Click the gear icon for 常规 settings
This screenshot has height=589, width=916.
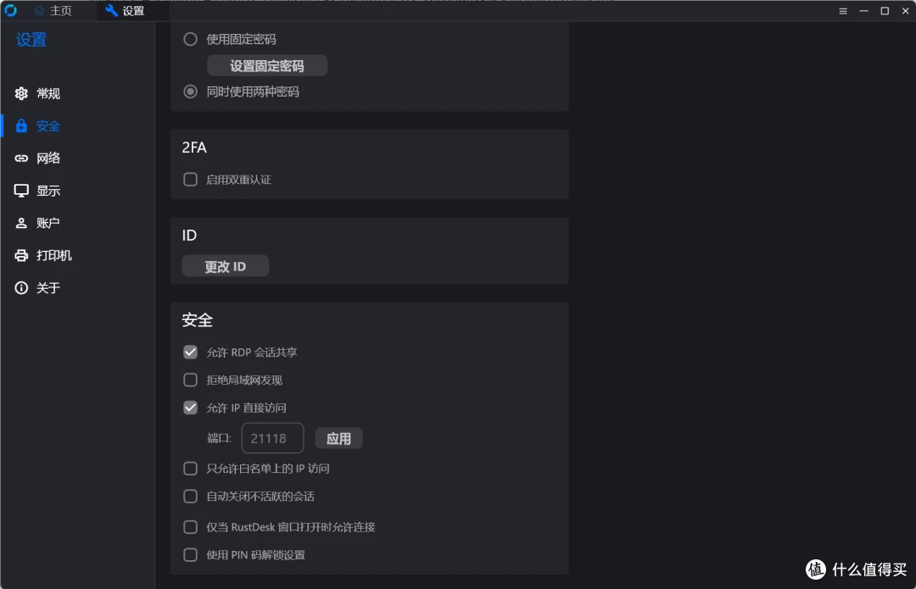point(22,94)
